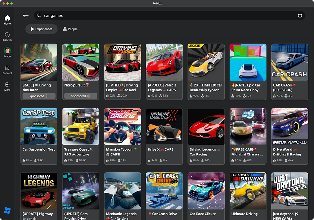Open the Drive World thumbnail

(x=290, y=127)
